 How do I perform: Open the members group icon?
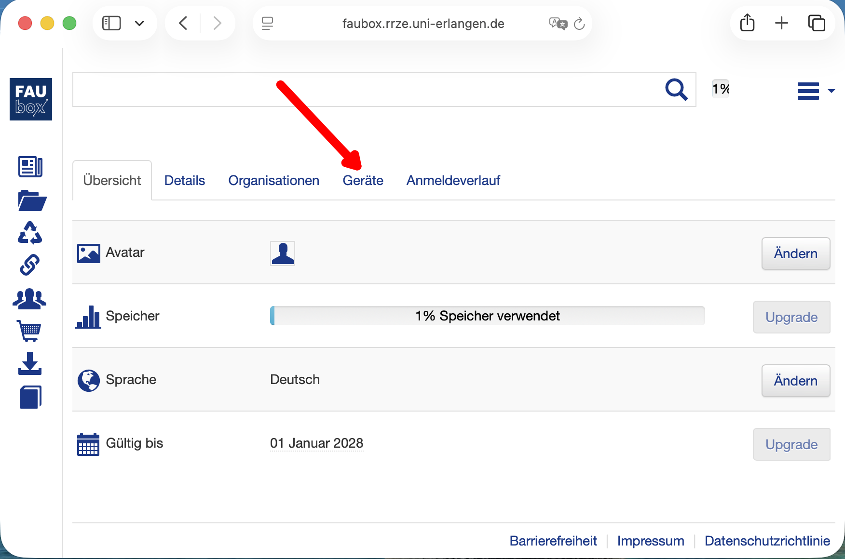pos(29,299)
